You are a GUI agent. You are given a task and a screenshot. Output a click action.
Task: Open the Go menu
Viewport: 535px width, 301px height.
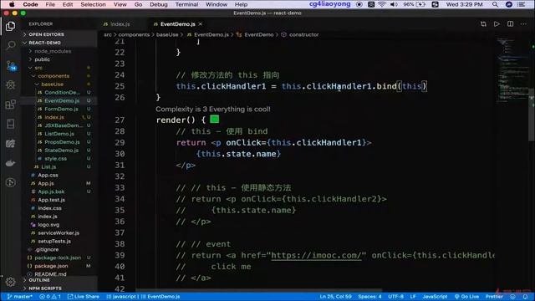pos(138,4)
